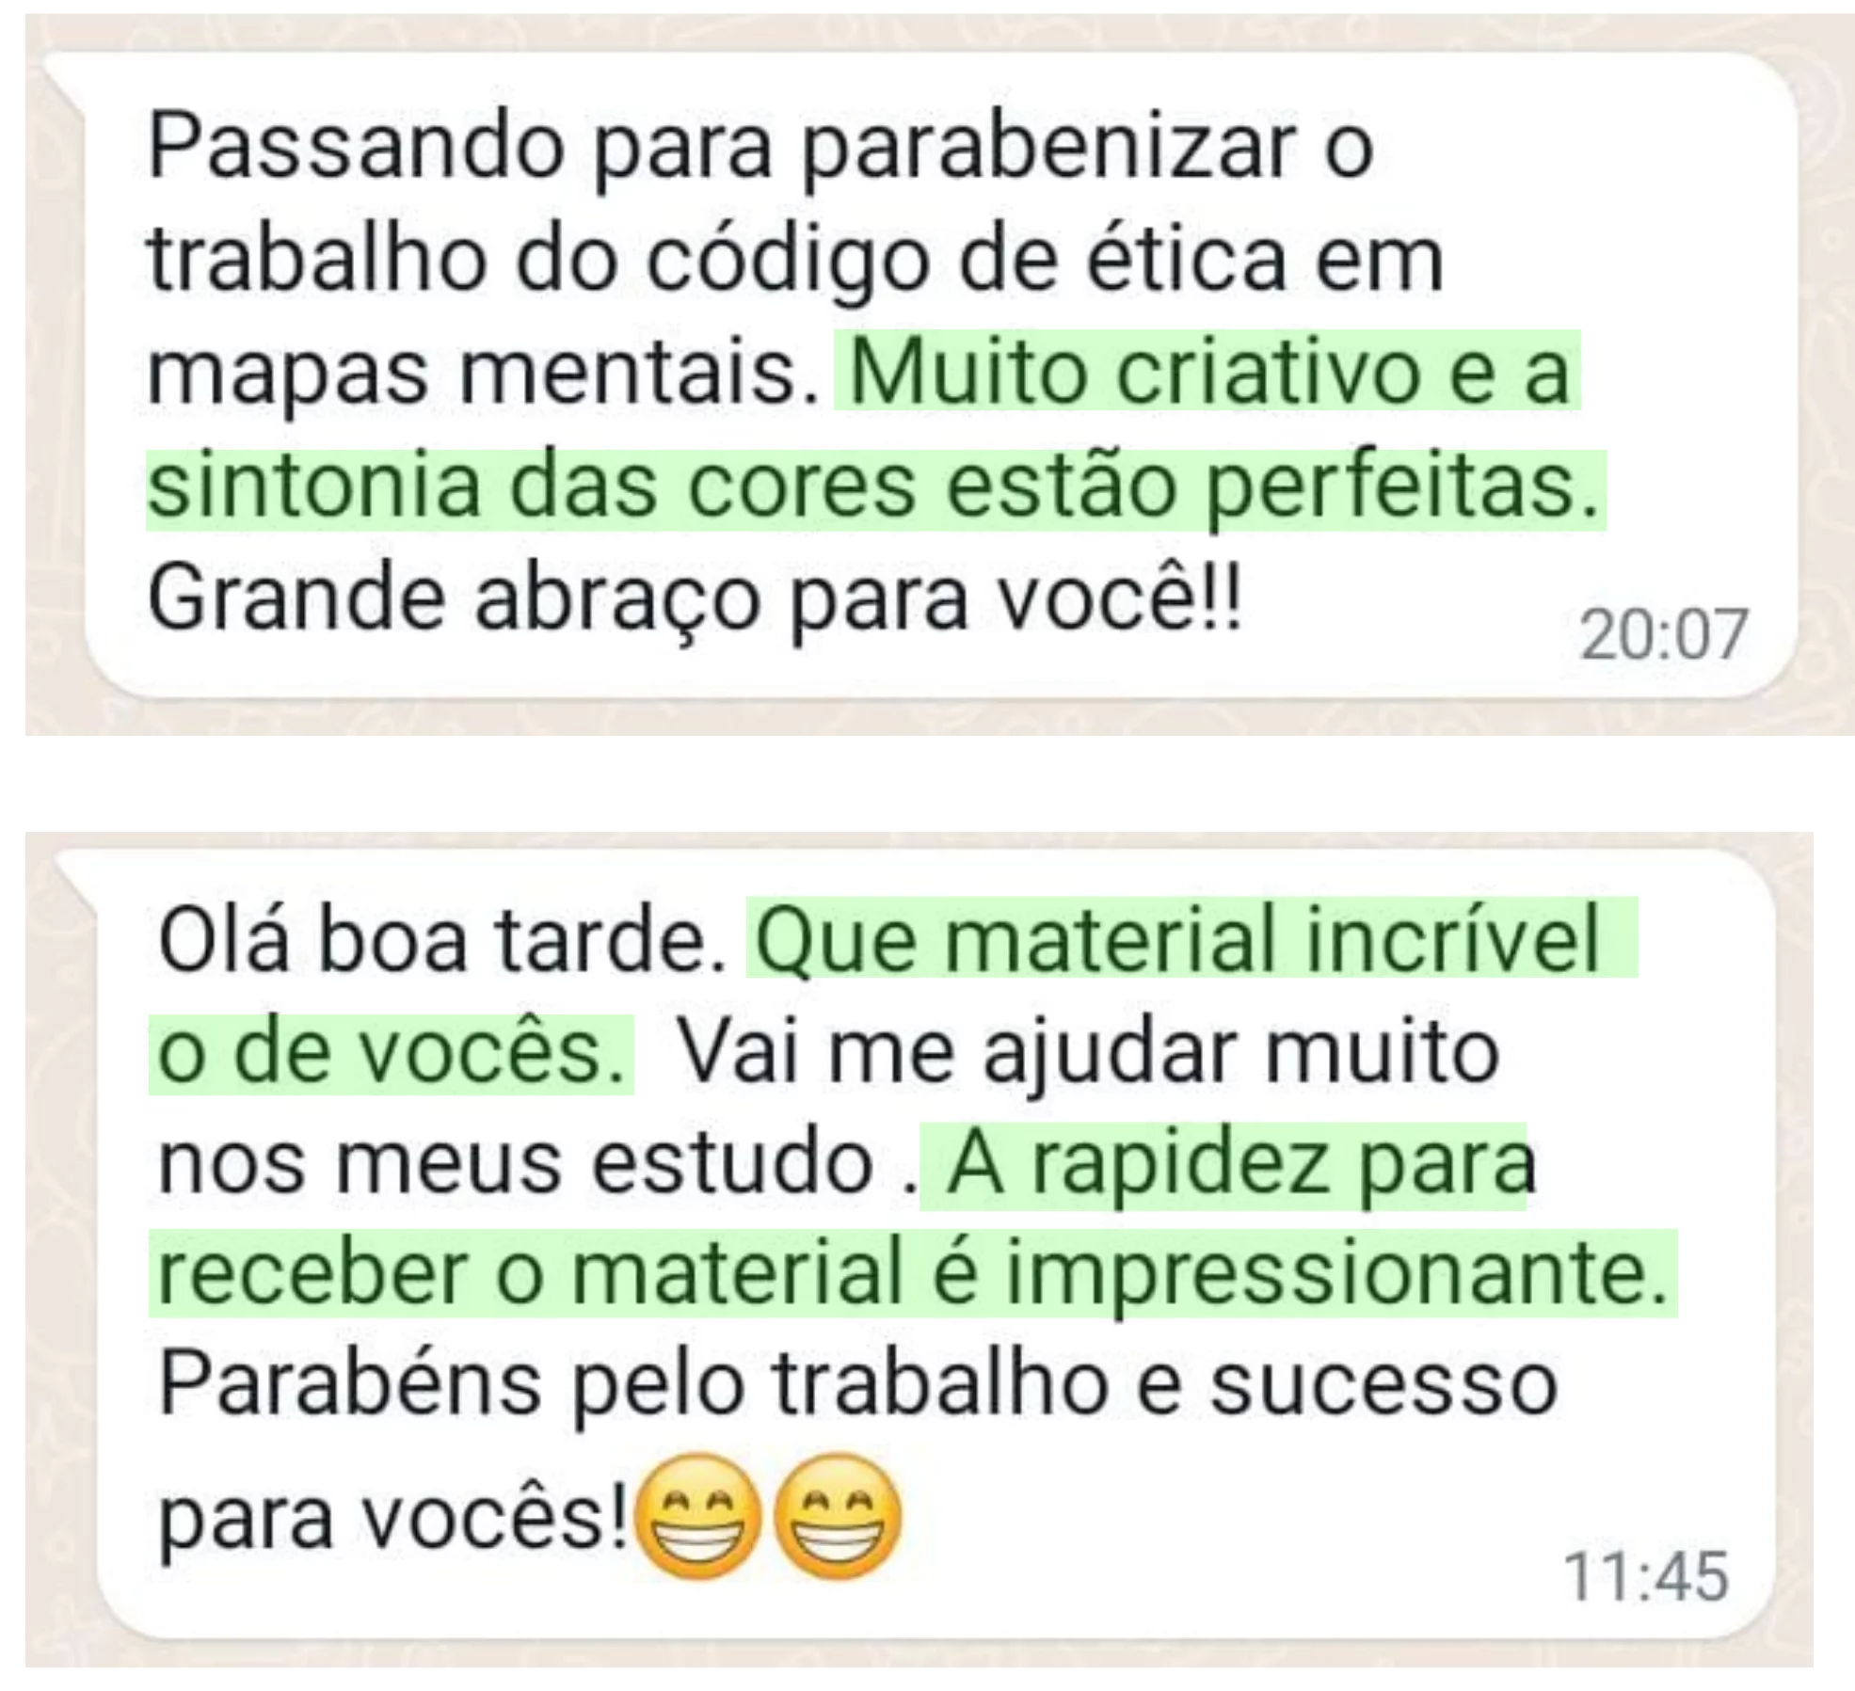
Task: Click the first grinning emoji
Action: click(x=699, y=1518)
